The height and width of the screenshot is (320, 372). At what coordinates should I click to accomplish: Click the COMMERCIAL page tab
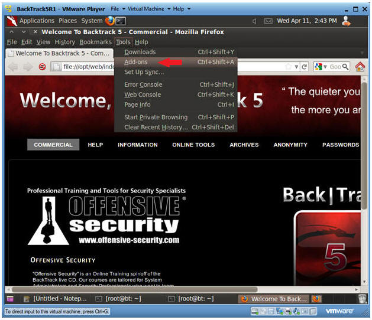(53, 145)
